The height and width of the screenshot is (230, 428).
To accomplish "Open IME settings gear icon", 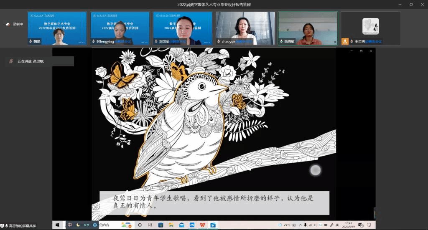I will click(95, 225).
